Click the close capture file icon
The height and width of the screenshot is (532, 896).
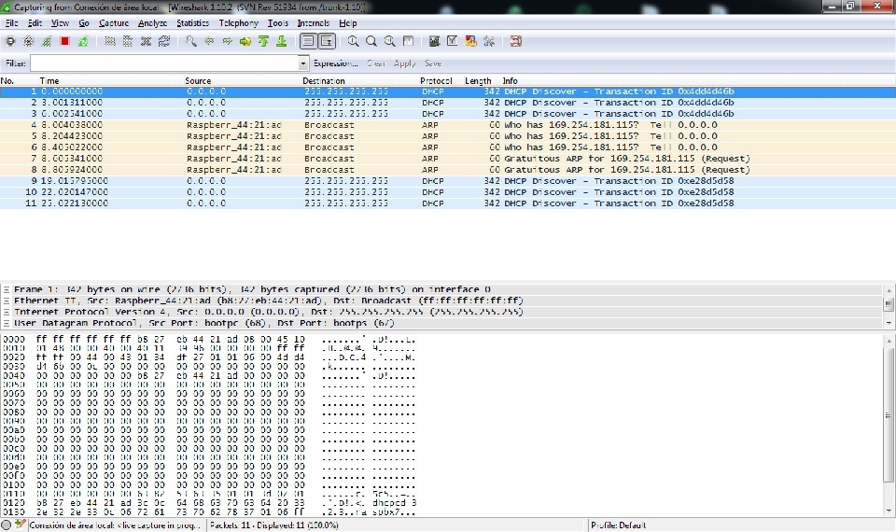(x=147, y=41)
